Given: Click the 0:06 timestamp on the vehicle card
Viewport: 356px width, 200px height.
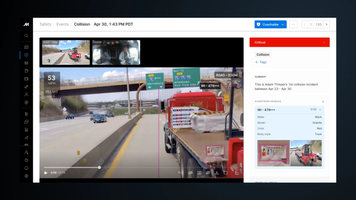Looking at the screenshot, I should pos(313,109).
